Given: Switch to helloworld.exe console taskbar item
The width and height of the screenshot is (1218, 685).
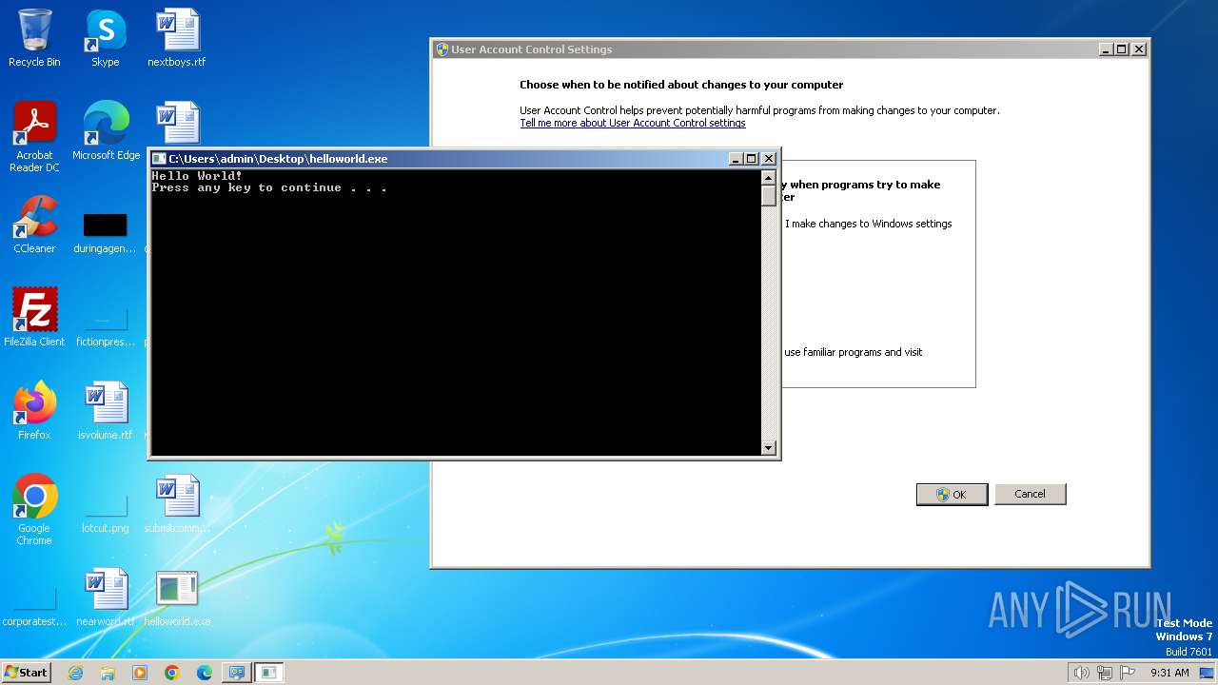Looking at the screenshot, I should 269,673.
